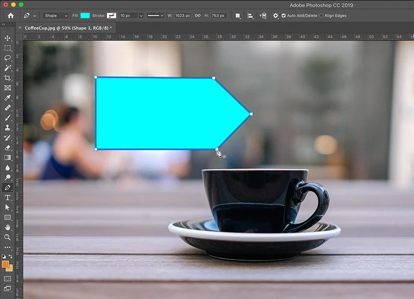Toggle link width and height
The height and width of the screenshot is (299, 414).
tap(198, 15)
